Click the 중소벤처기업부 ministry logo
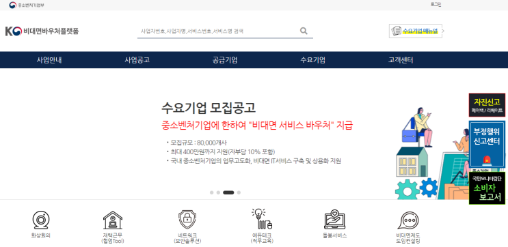The height and width of the screenshot is (247, 508). (x=27, y=5)
